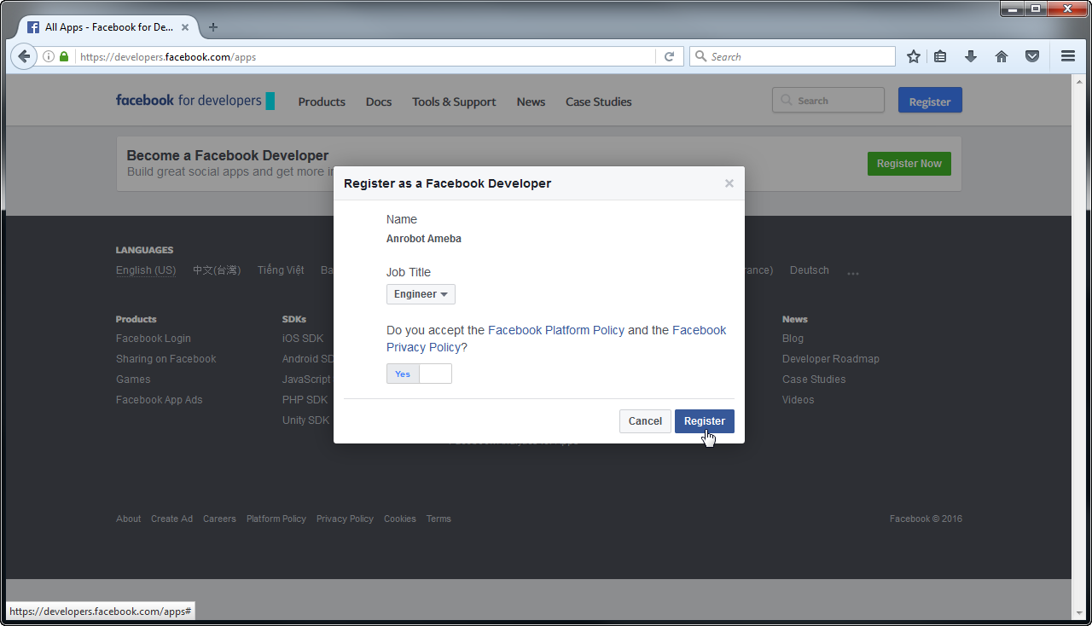1092x626 pixels.
Task: Open the Job Title Engineer dropdown
Action: [x=421, y=294]
